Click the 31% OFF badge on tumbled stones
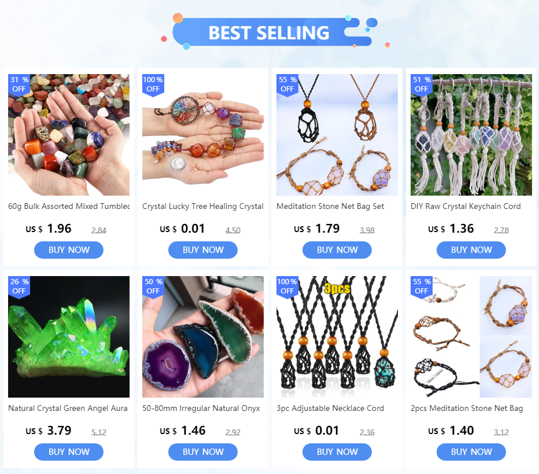The height and width of the screenshot is (474, 539). click(x=19, y=84)
